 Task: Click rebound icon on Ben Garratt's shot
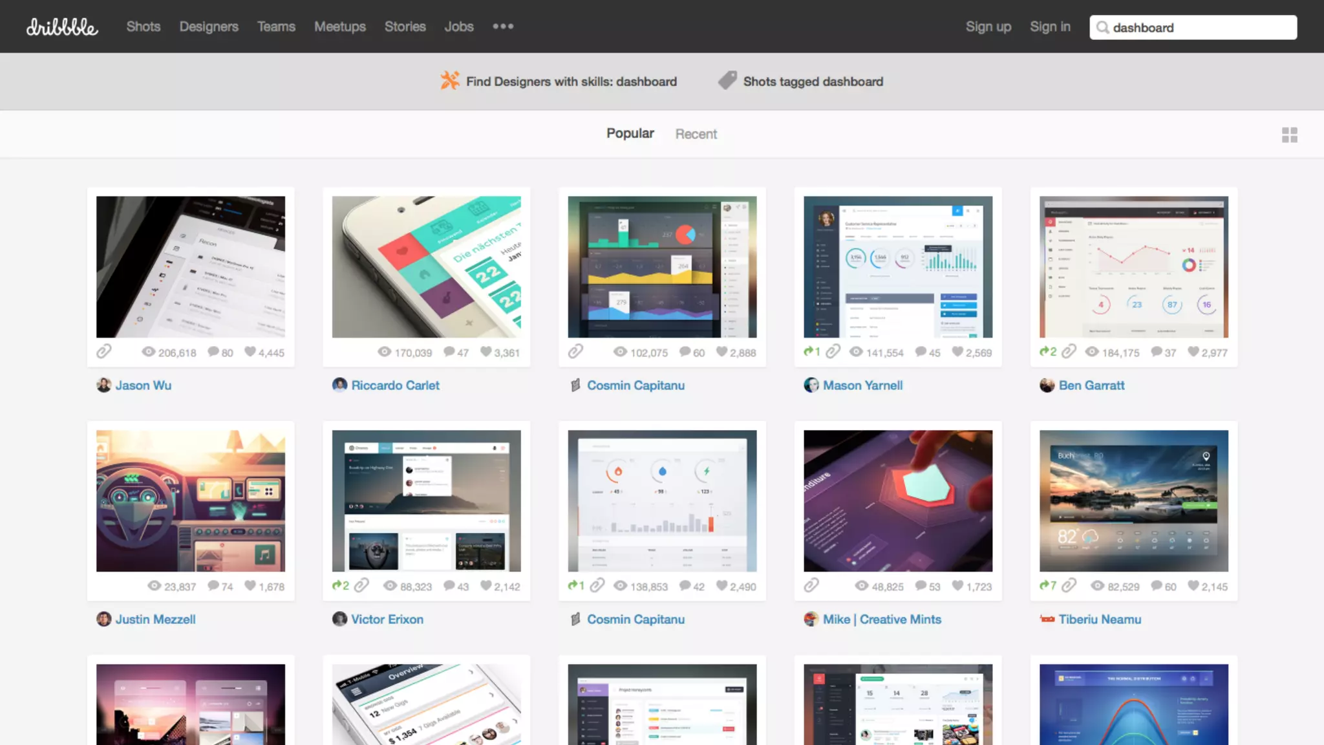tap(1044, 352)
